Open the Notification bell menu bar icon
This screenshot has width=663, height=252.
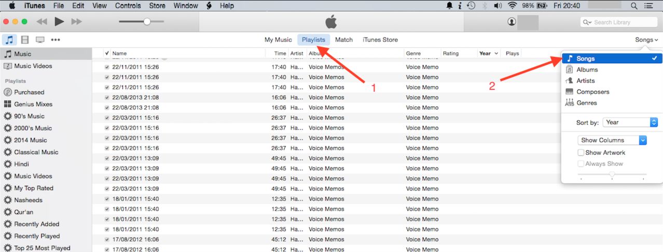coord(449,6)
